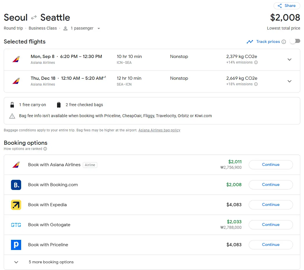Toggle the Track prices switch

[x=295, y=41]
